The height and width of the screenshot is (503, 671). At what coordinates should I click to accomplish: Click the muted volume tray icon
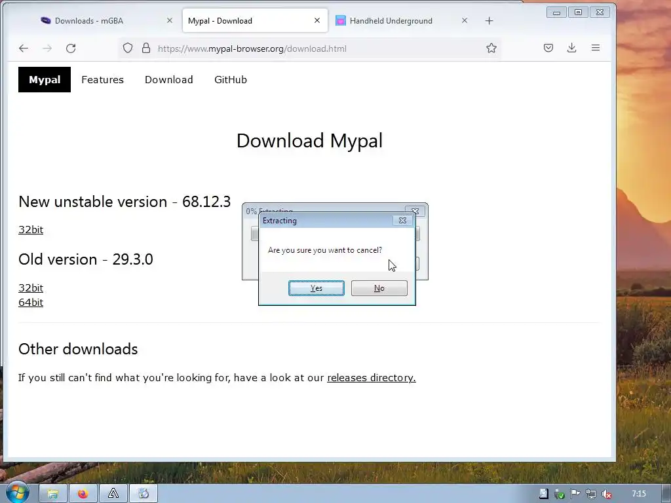[606, 494]
